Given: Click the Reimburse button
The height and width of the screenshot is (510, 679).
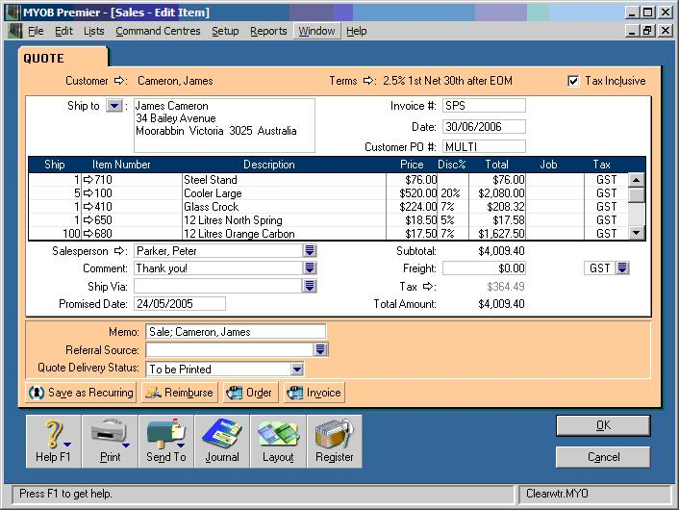Looking at the screenshot, I should (179, 393).
